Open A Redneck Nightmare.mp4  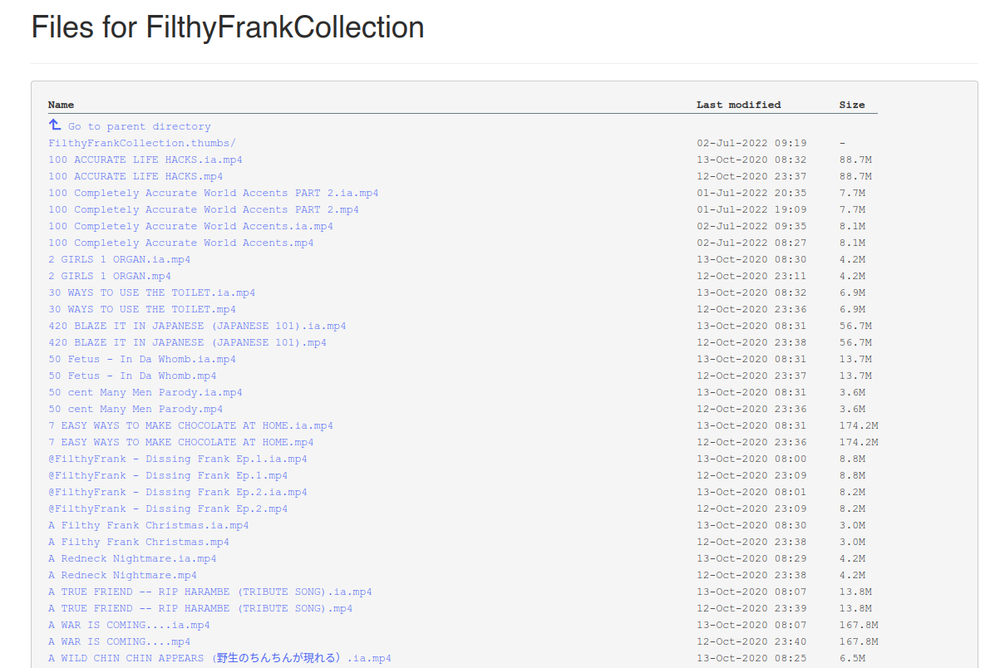pos(122,575)
